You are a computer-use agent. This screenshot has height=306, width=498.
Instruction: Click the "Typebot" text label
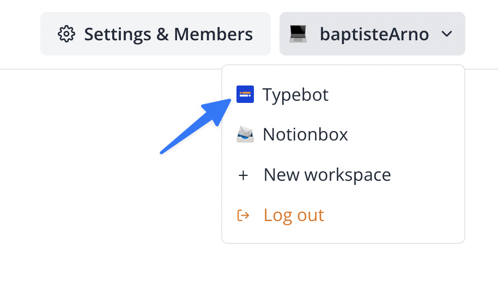click(x=295, y=95)
